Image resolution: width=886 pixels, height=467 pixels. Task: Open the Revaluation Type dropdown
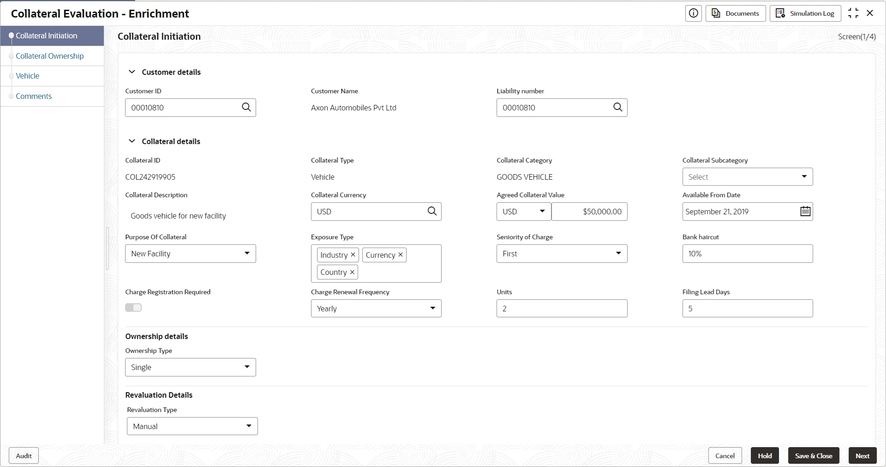[192, 426]
